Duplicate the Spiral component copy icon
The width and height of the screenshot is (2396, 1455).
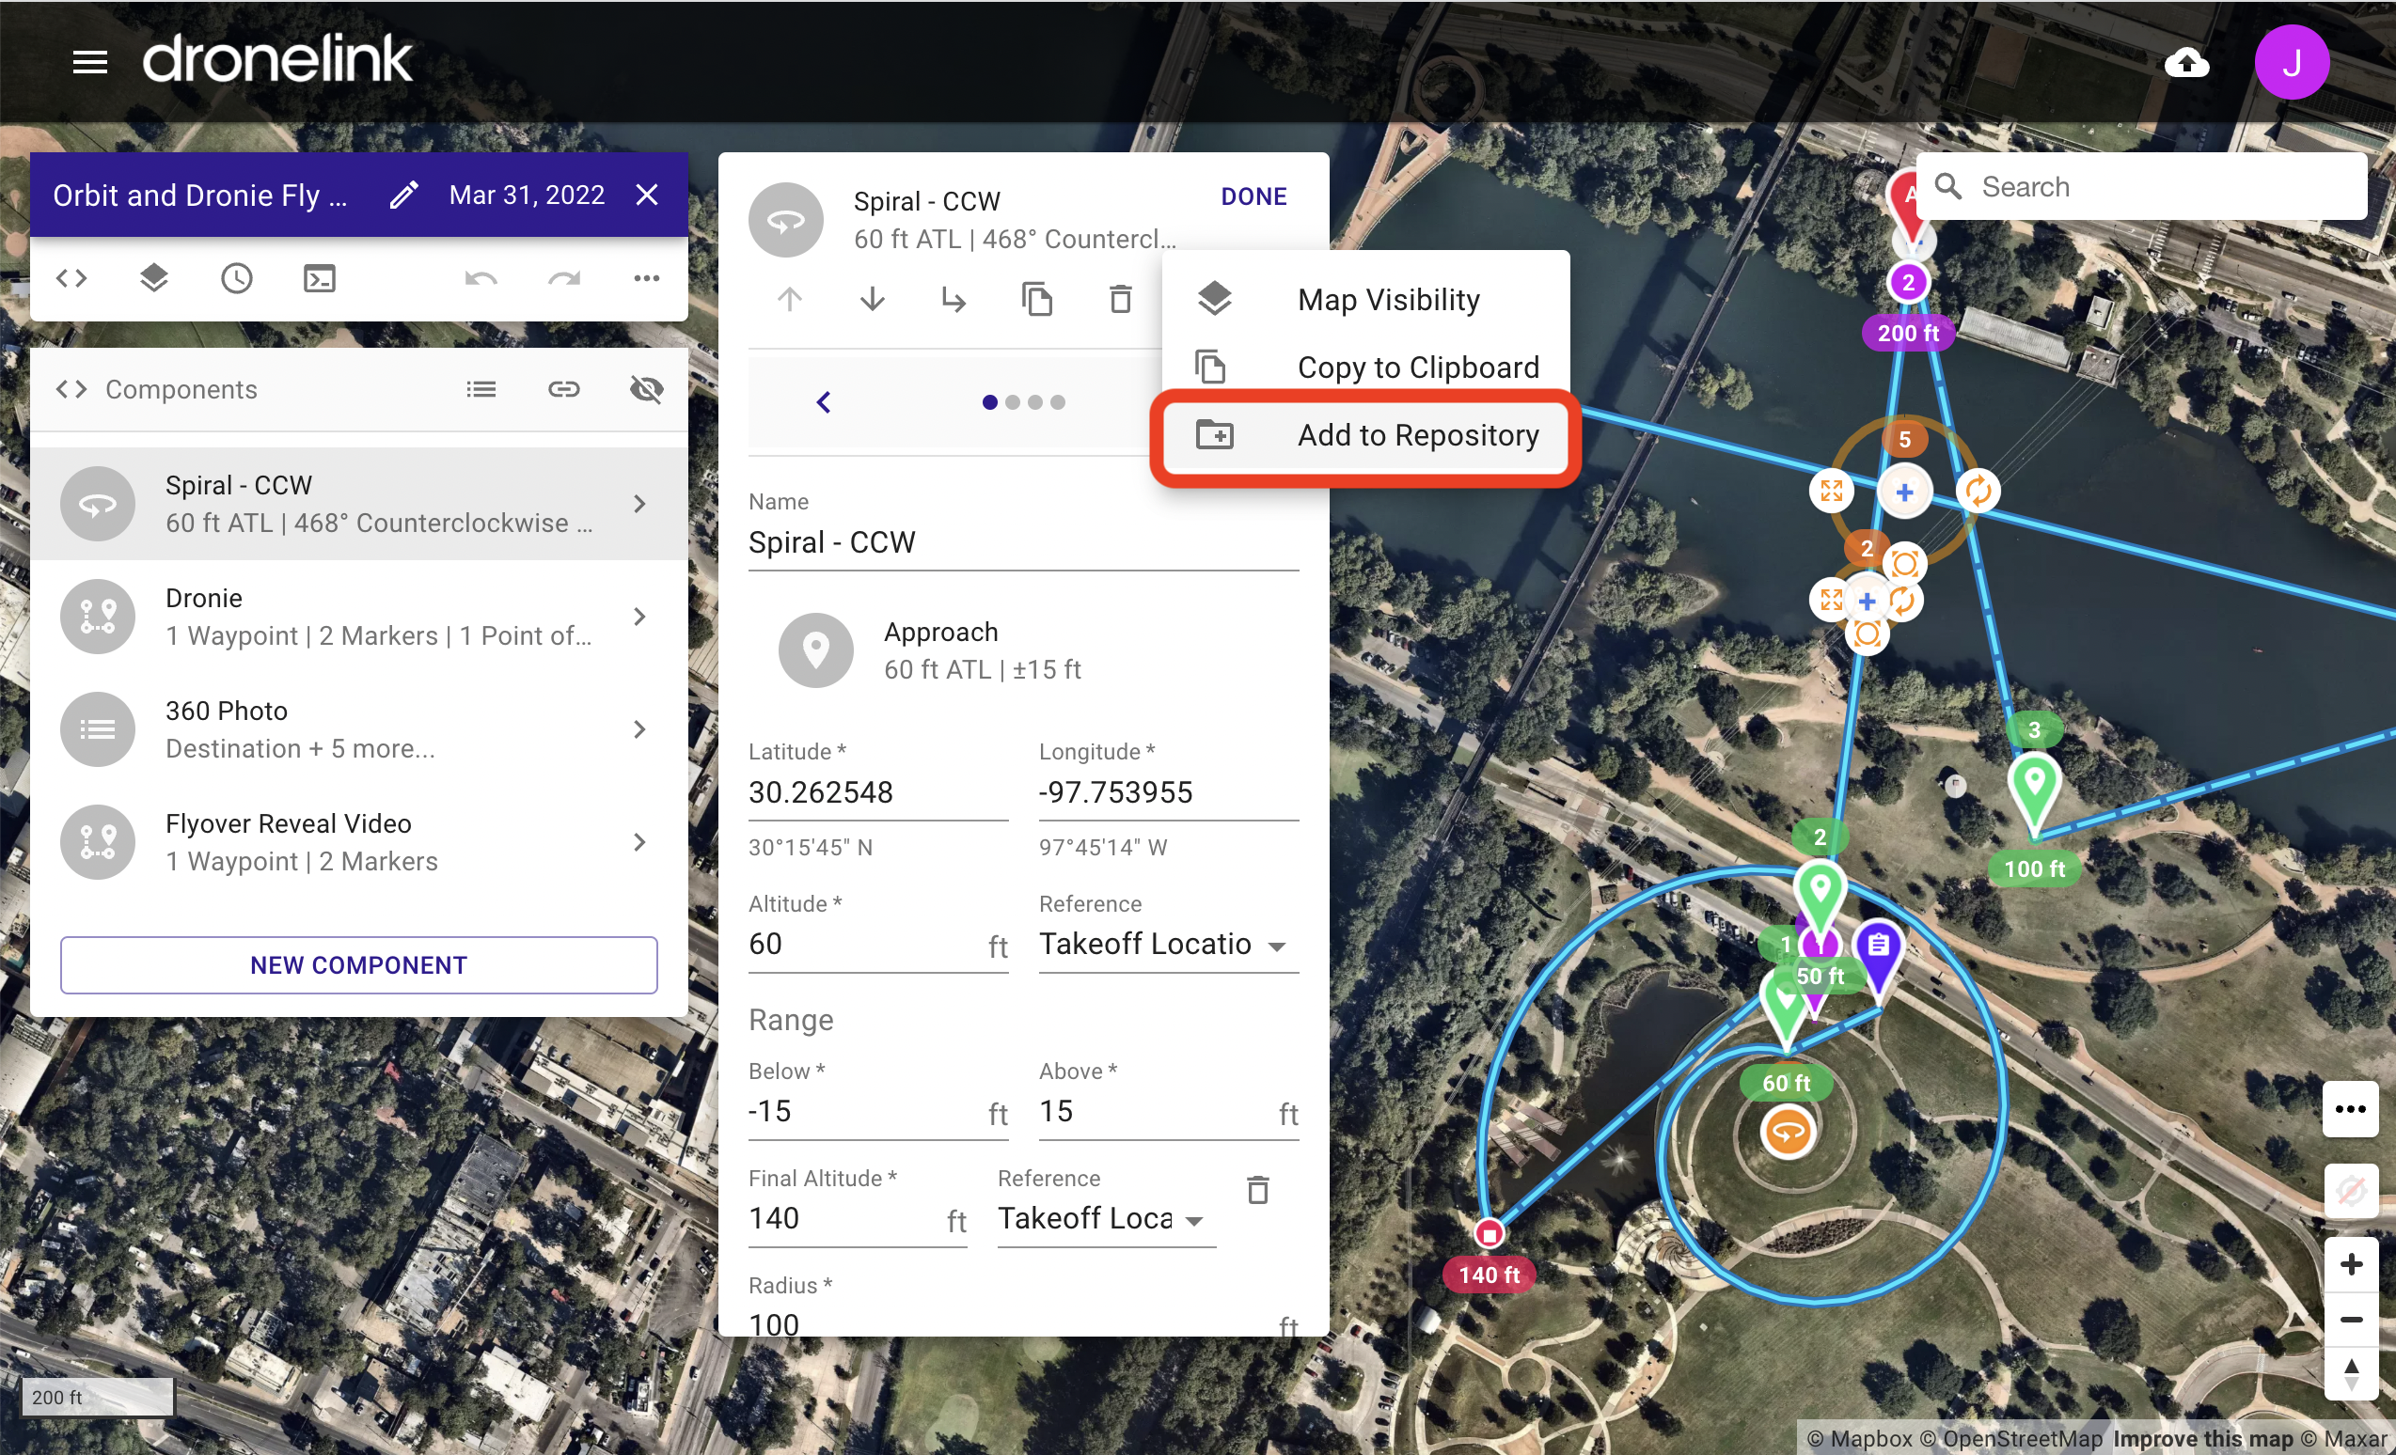(1036, 299)
